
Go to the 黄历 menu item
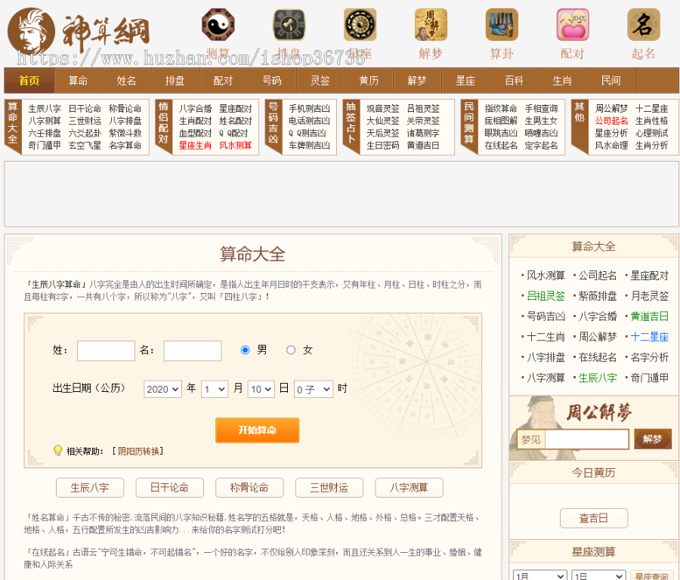click(369, 81)
